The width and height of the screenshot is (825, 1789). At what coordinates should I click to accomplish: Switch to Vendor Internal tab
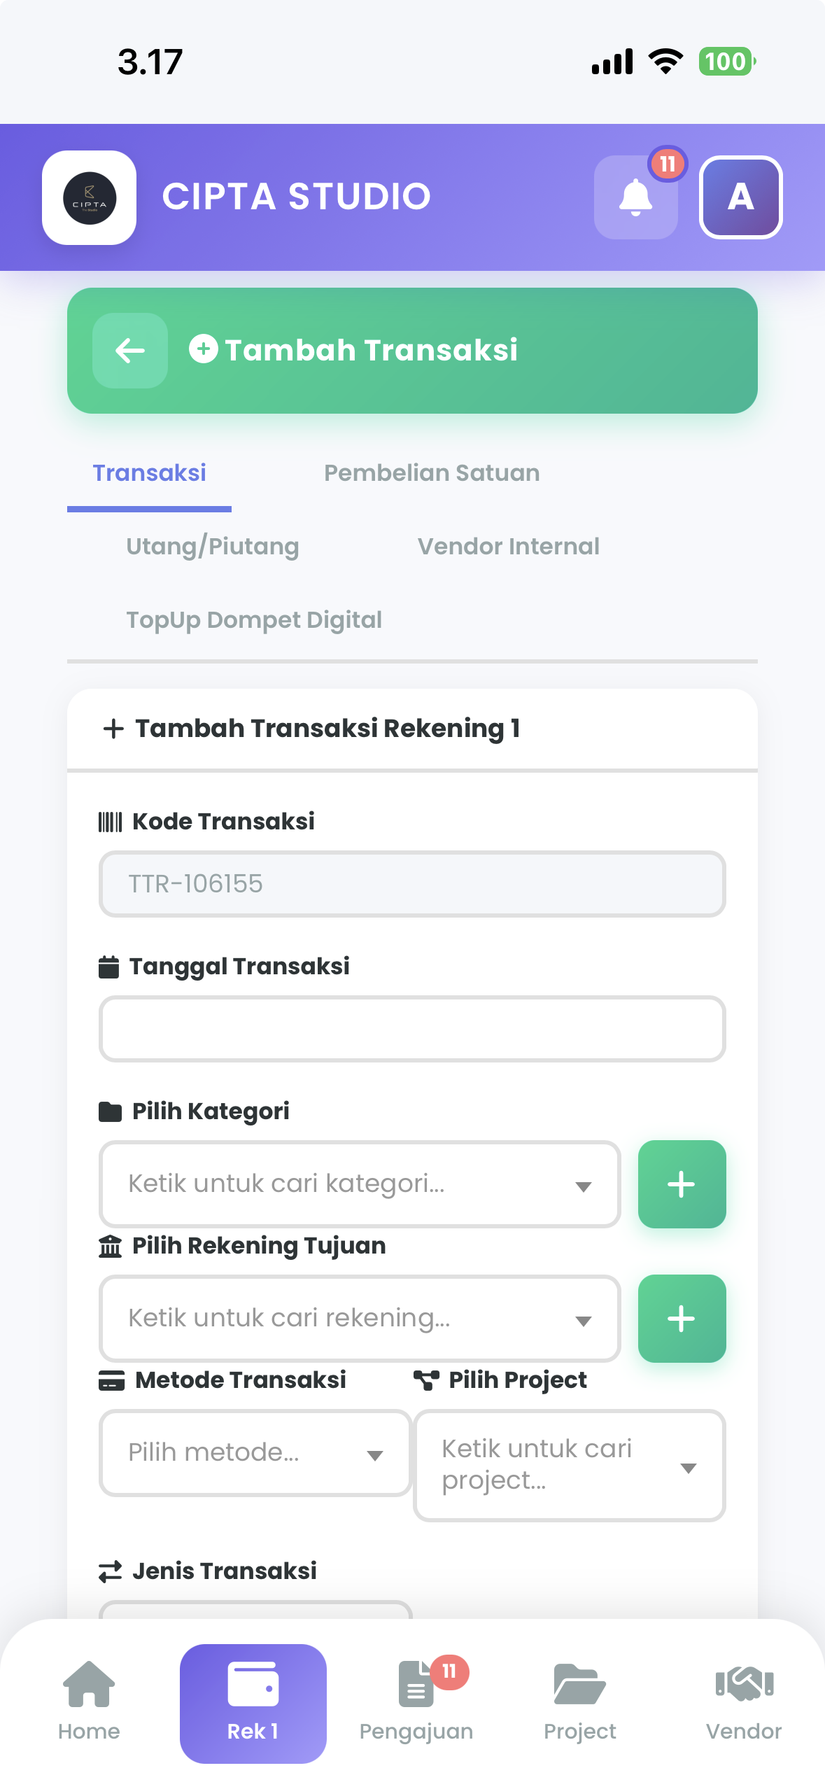[509, 547]
